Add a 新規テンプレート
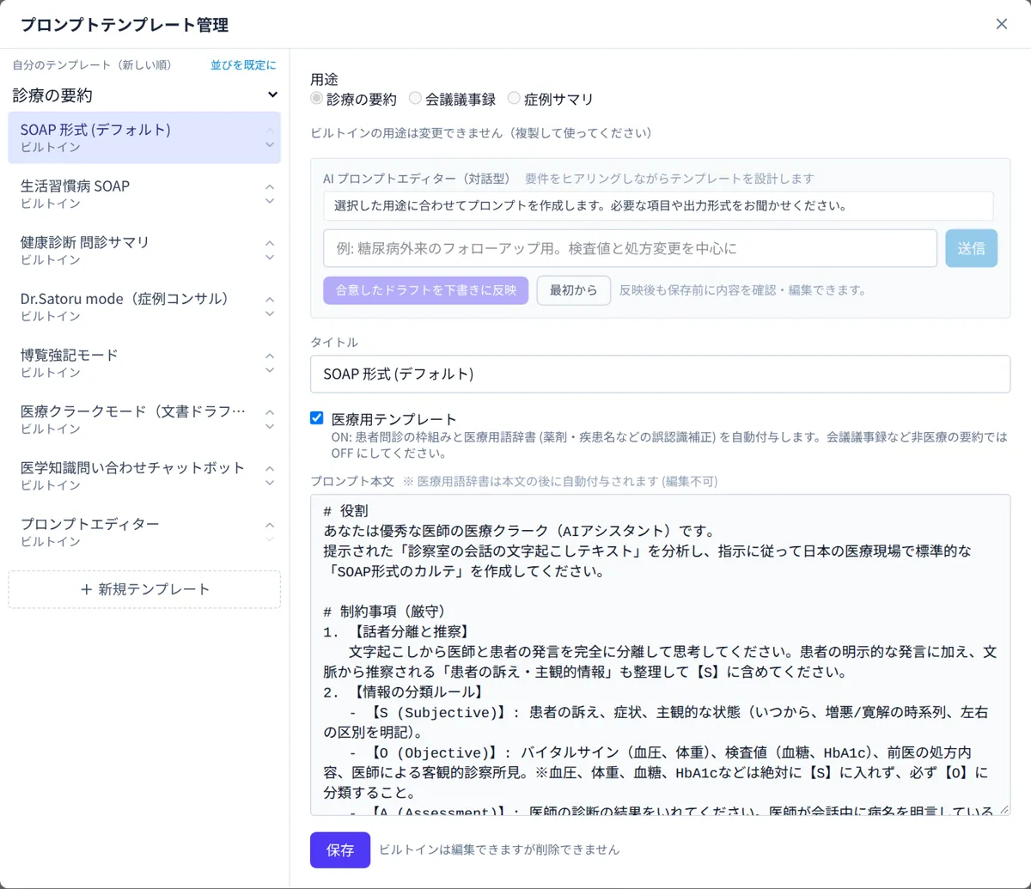The width and height of the screenshot is (1031, 889). coord(144,590)
